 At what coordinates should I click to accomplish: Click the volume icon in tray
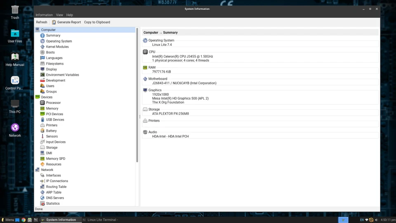(x=377, y=220)
